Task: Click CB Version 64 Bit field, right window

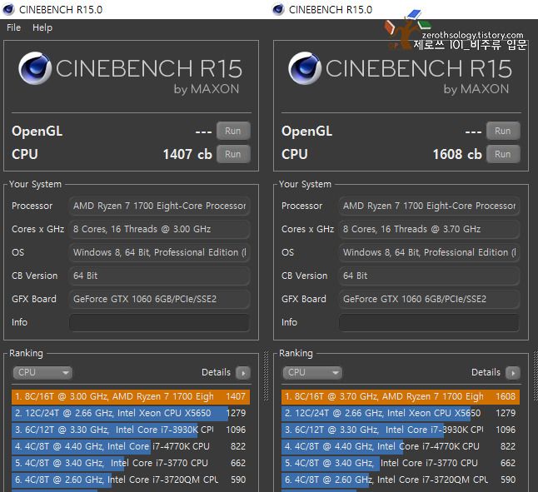Action: 429,276
